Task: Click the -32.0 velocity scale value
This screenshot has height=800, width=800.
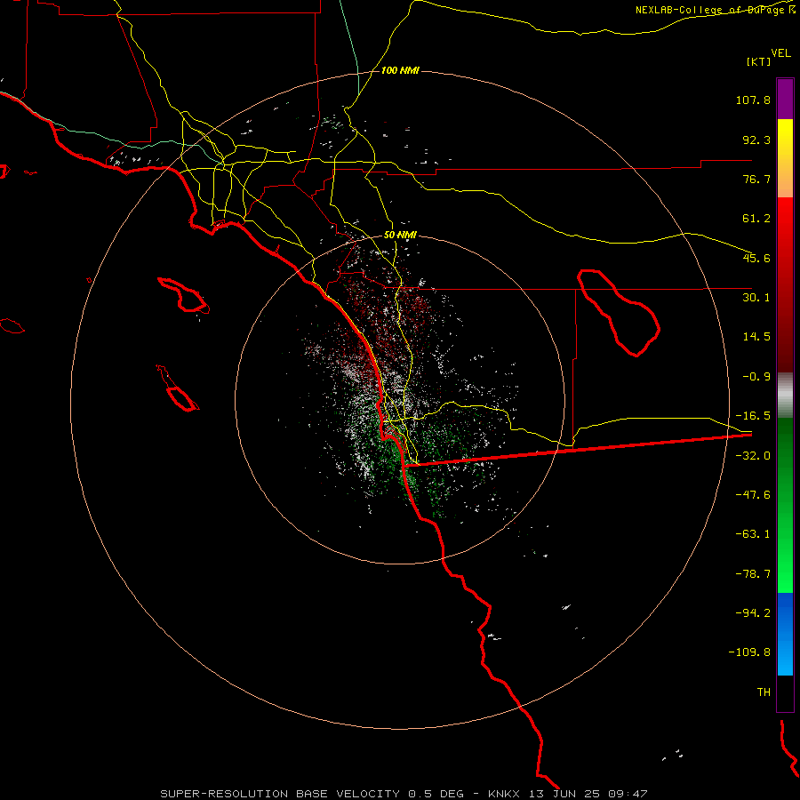Action: pyautogui.click(x=753, y=456)
